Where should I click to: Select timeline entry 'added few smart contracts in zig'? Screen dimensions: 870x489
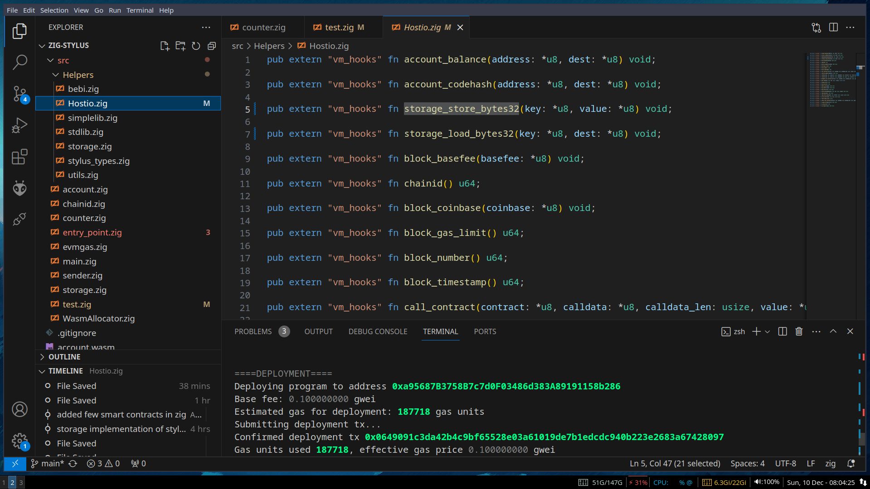click(128, 415)
